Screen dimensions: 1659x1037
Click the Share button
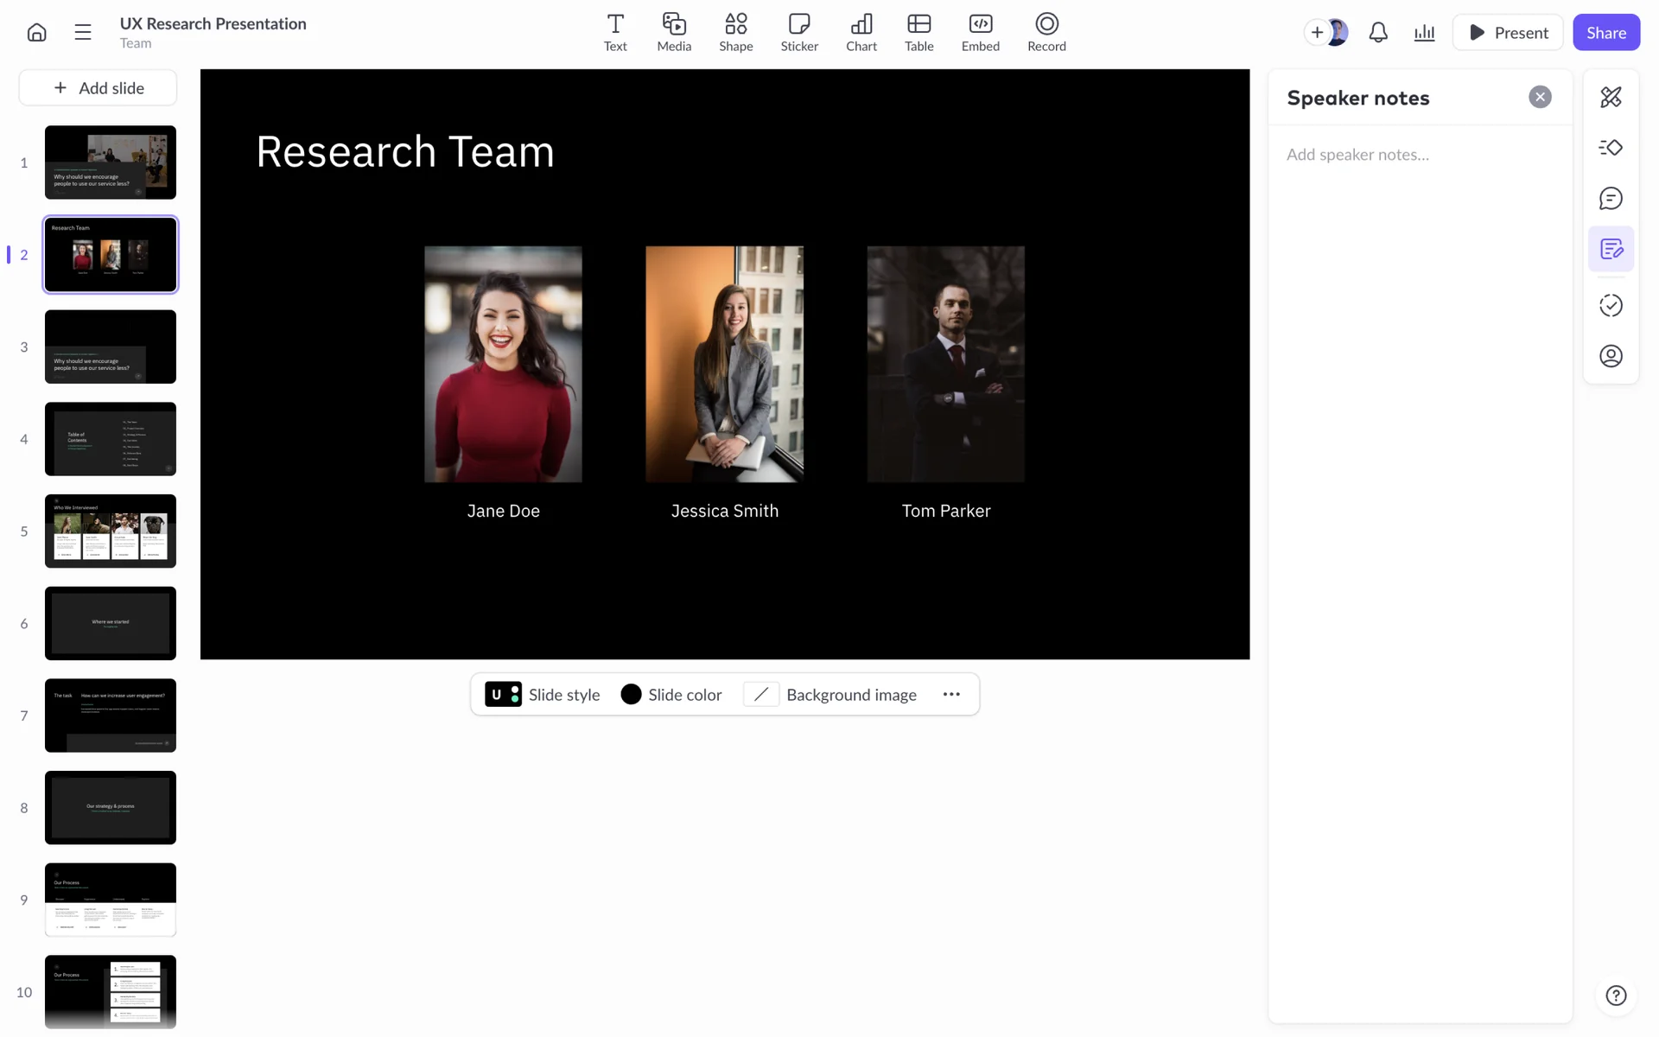1605,33
